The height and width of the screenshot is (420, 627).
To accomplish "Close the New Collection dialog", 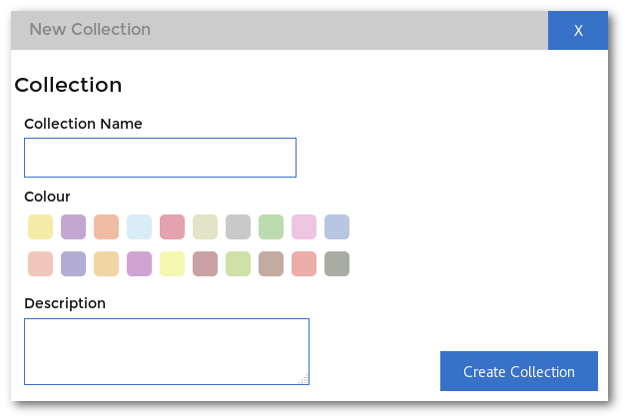I will (578, 30).
